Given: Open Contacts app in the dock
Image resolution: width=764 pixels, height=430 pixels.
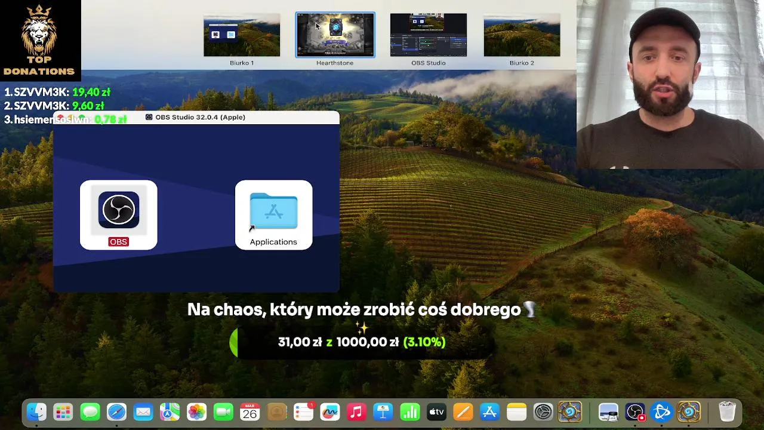Looking at the screenshot, I should click(x=277, y=412).
